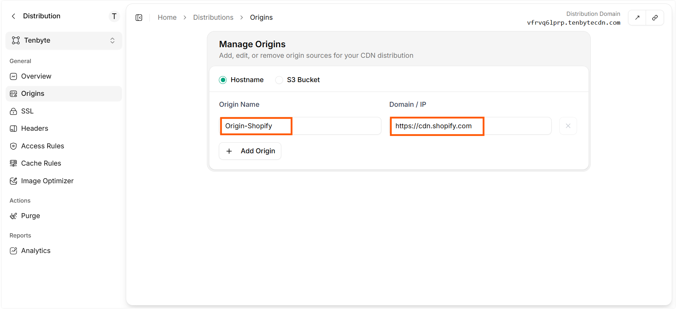
Task: Copy the distribution domain link icon
Action: (655, 18)
